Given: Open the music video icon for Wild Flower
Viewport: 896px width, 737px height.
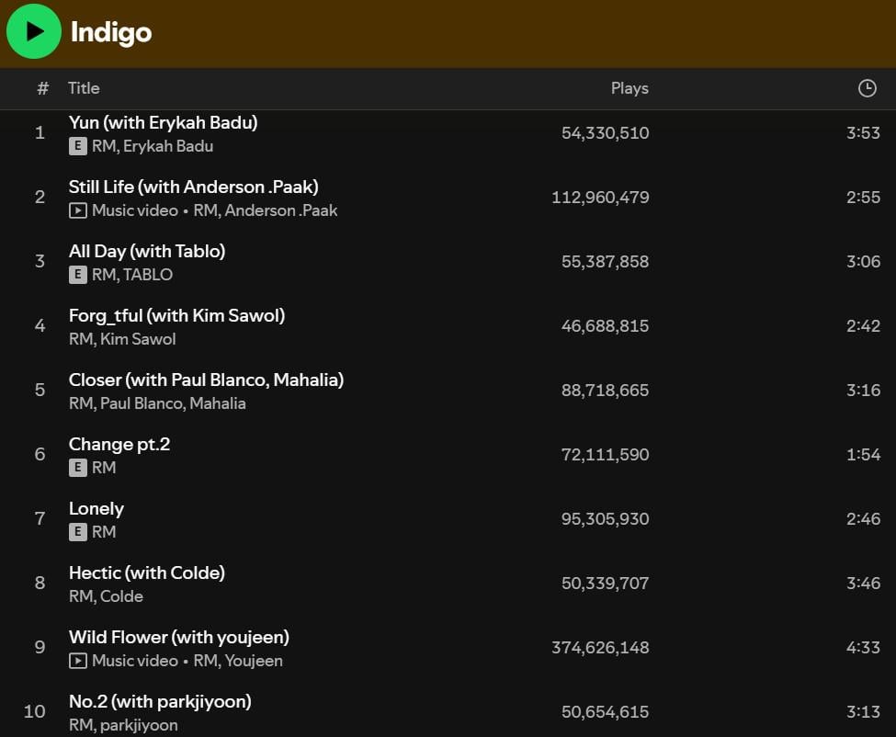Looking at the screenshot, I should 78,660.
